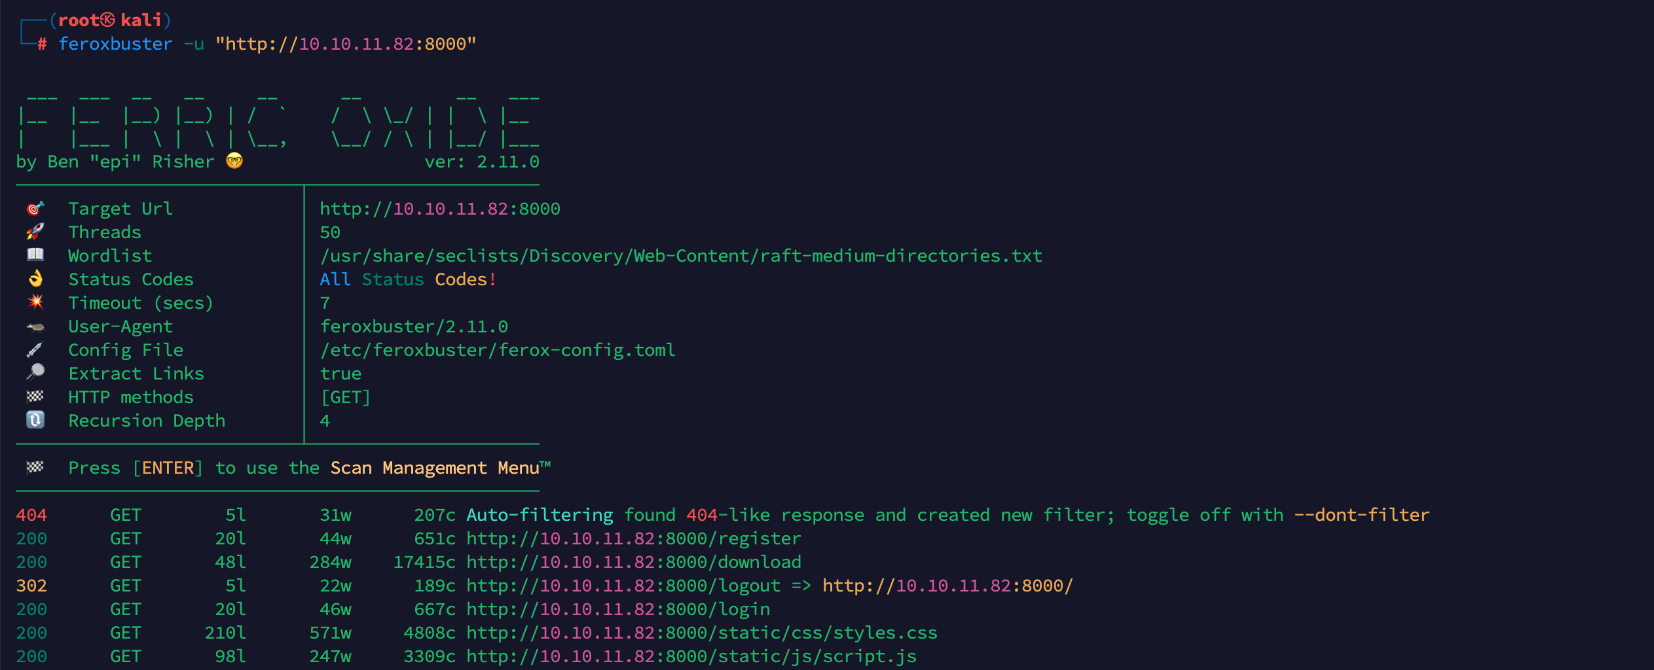This screenshot has width=1654, height=670.
Task: Click the '--dont-filter' flag text
Action: pyautogui.click(x=1362, y=515)
